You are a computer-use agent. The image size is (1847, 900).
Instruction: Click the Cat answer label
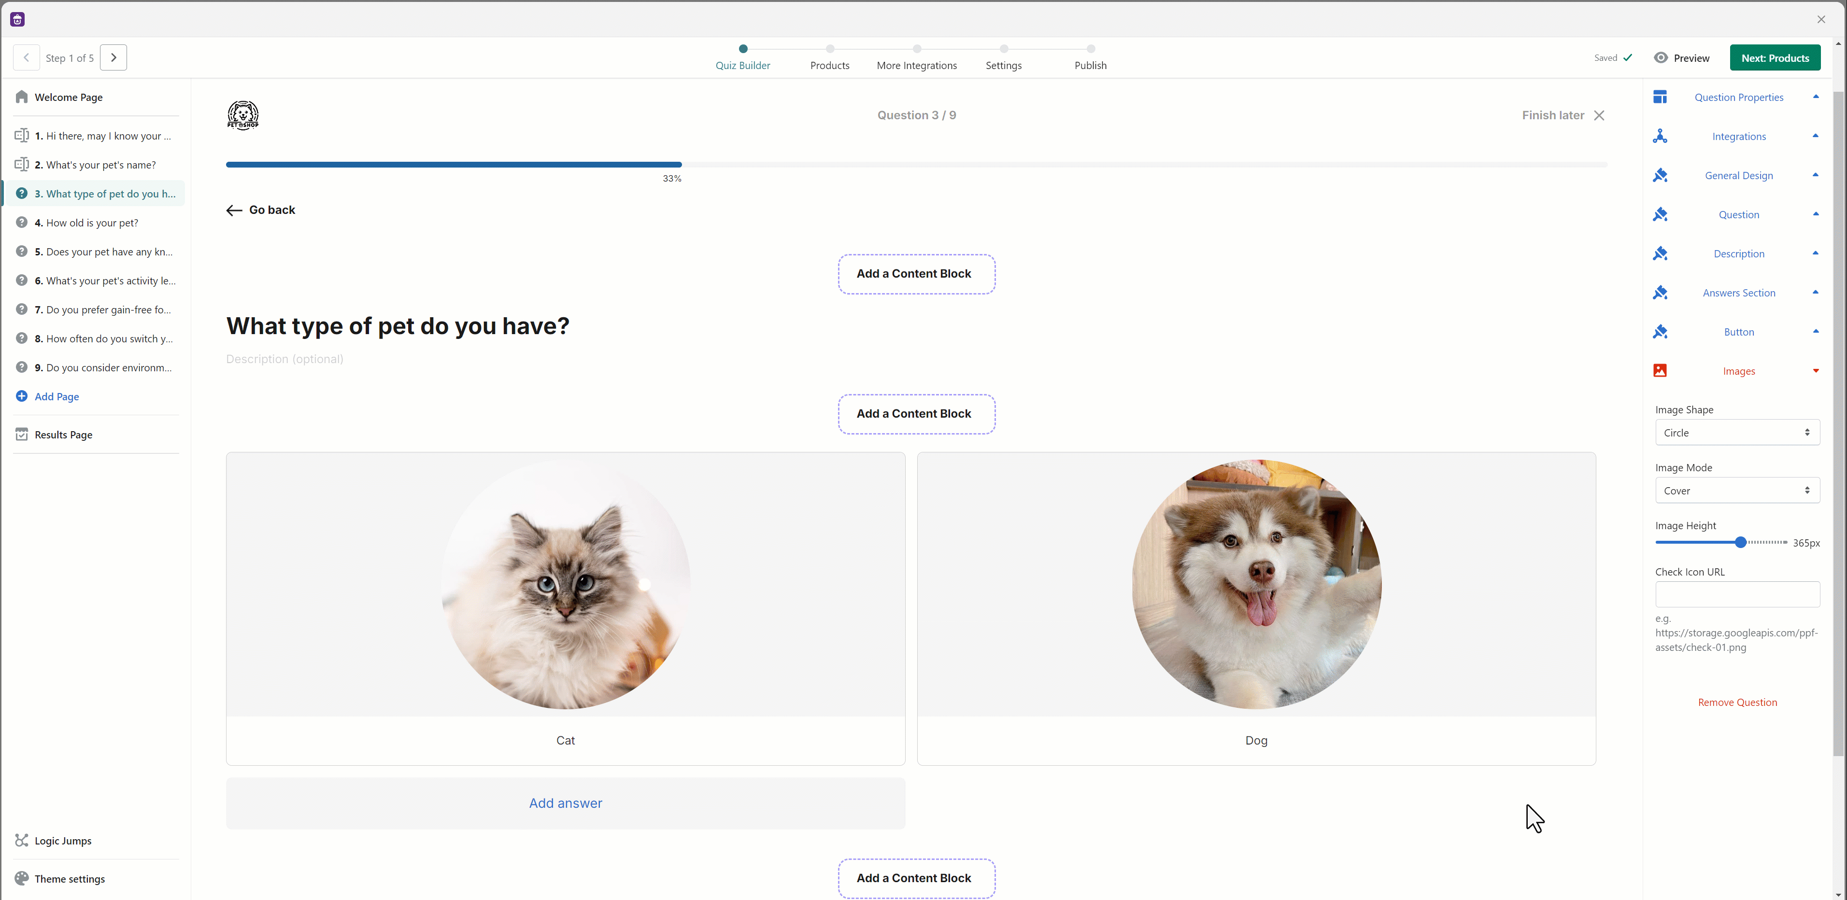(565, 740)
